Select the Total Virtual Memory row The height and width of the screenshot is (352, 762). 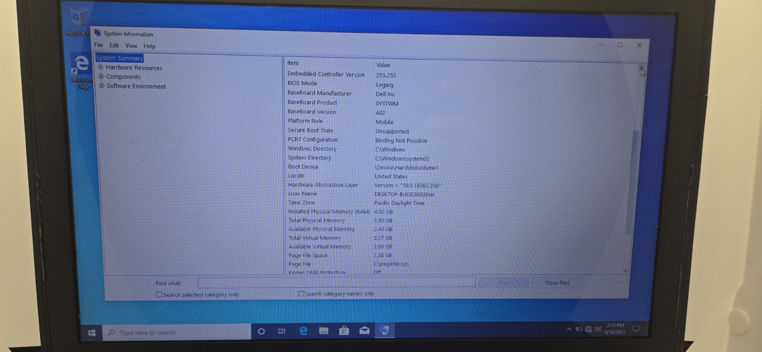[457, 238]
